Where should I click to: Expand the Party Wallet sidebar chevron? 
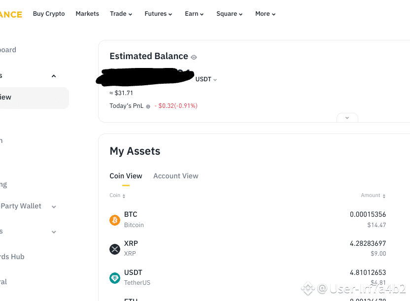54,207
